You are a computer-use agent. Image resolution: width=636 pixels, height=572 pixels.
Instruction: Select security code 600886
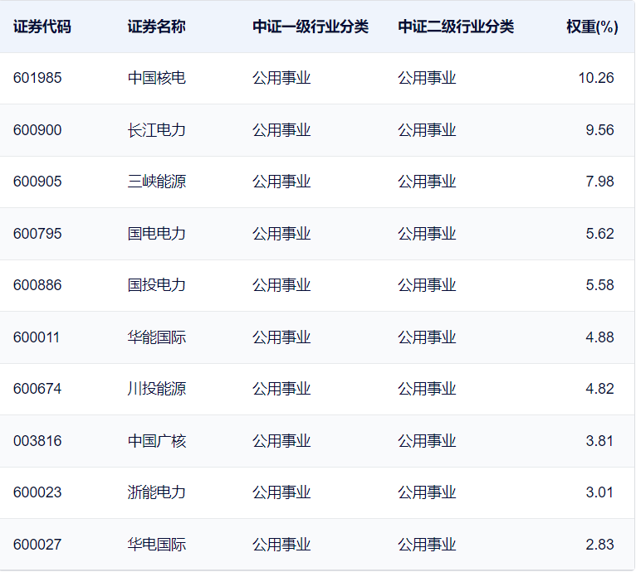point(37,285)
